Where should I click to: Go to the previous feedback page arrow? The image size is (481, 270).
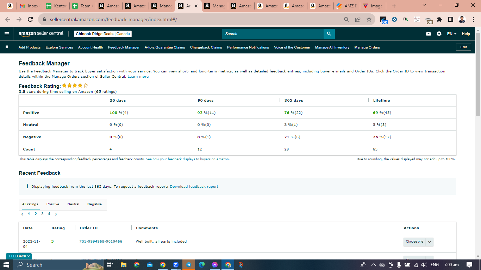tap(22, 214)
